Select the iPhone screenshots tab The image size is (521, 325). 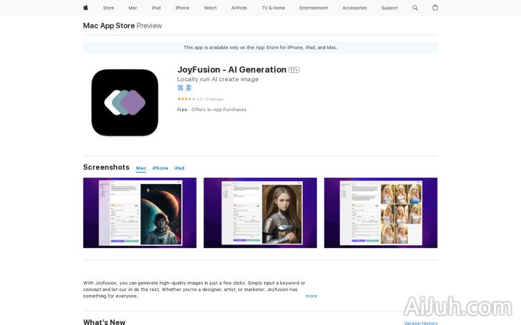coord(160,168)
